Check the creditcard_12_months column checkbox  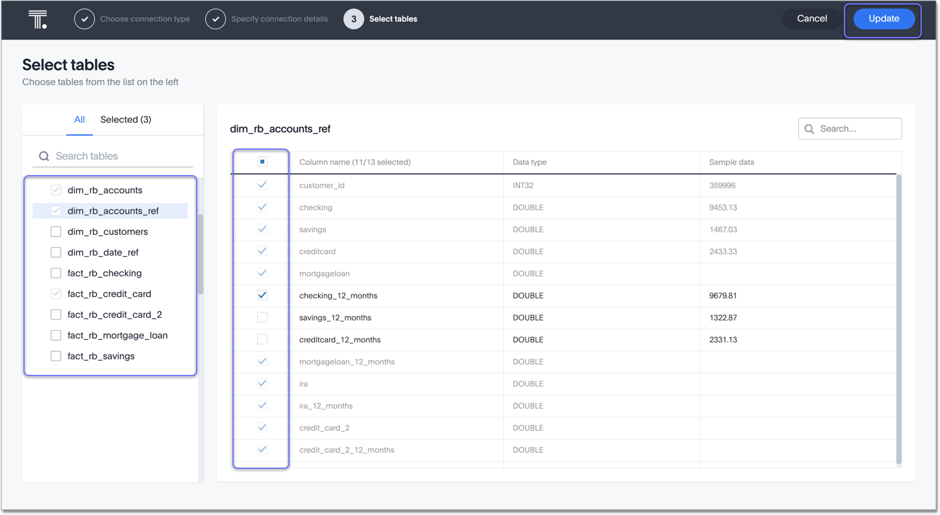261,339
